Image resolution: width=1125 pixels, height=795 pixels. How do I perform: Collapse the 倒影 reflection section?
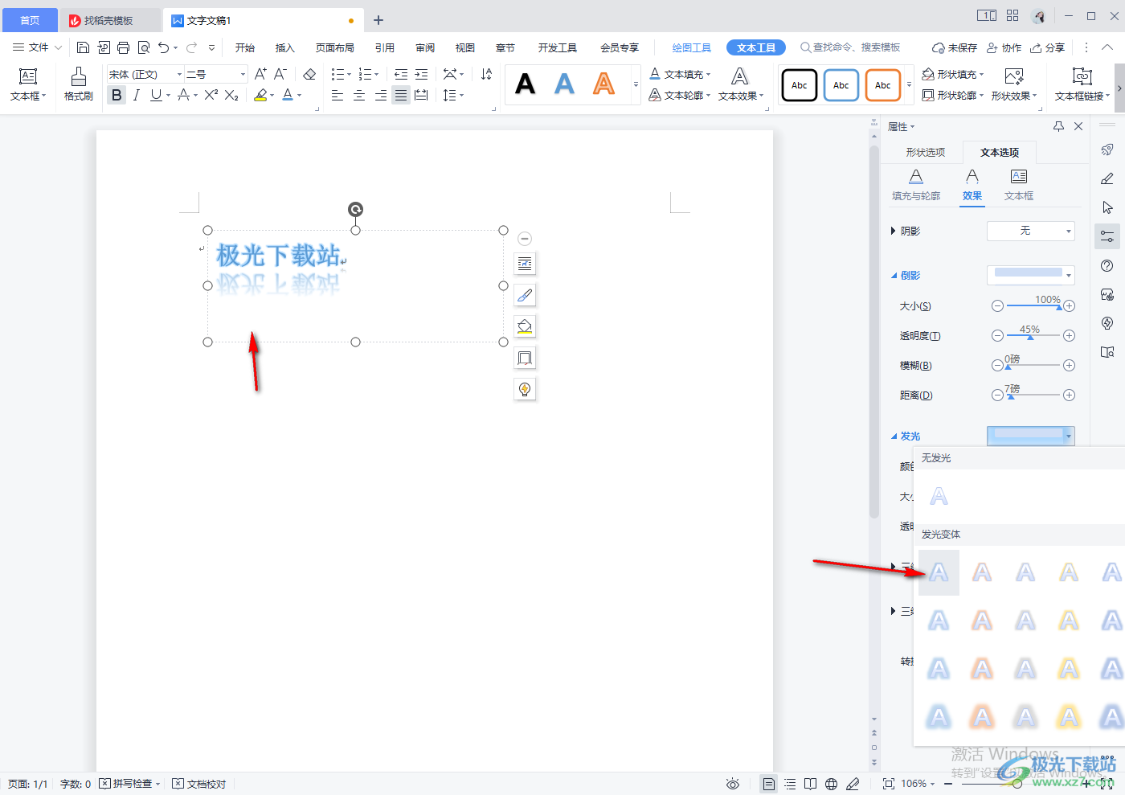click(894, 275)
